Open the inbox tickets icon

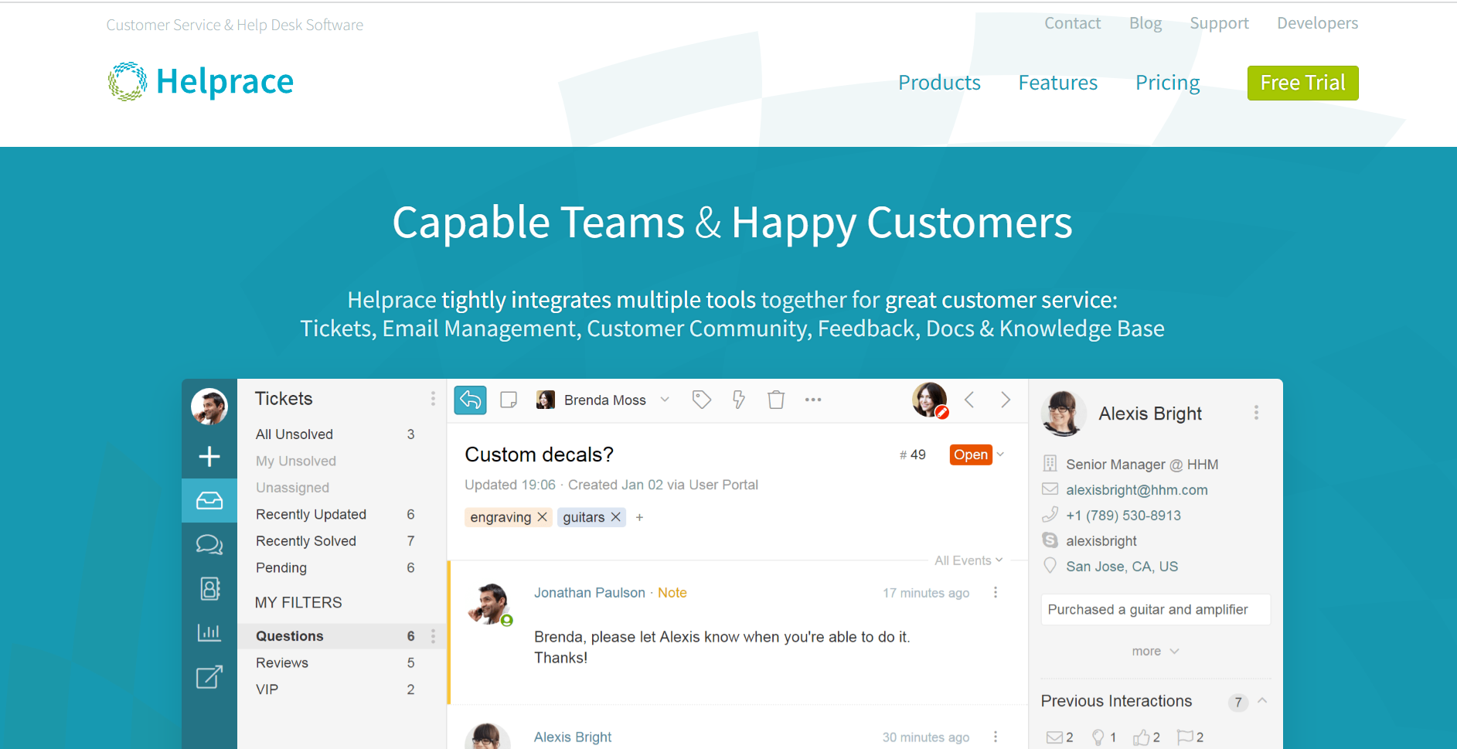pos(209,501)
